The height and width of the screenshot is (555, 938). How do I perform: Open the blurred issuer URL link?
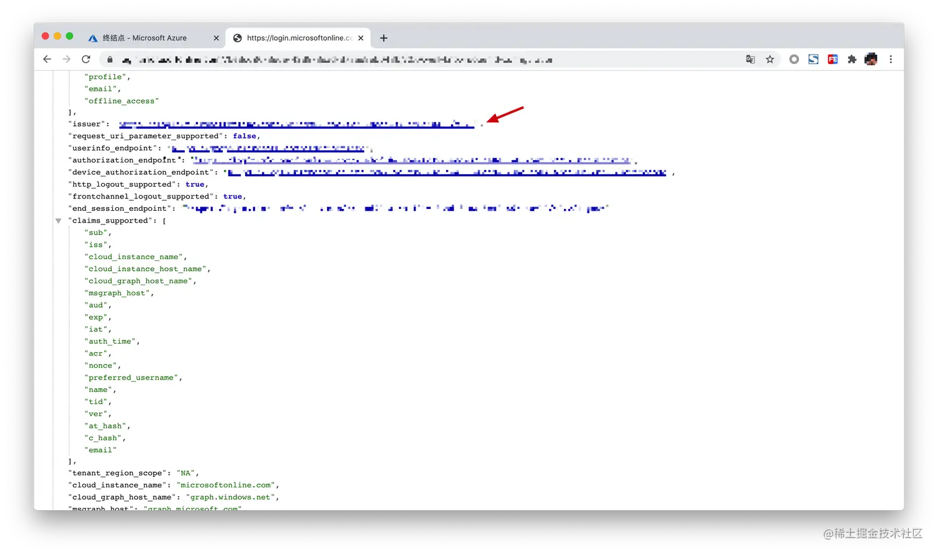(297, 124)
